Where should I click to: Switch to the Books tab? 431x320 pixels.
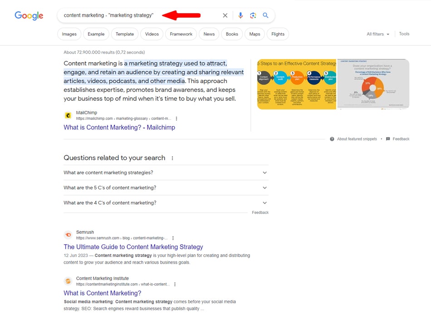coord(232,34)
